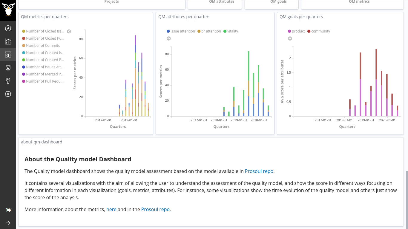
Task: Click About the Quality model Dashboard heading
Action: 78,159
